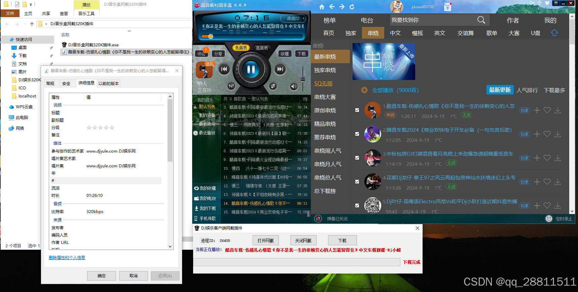
Task: Uncheck track 4 checkbox 花都Dj龙仔
Action: click(x=357, y=182)
